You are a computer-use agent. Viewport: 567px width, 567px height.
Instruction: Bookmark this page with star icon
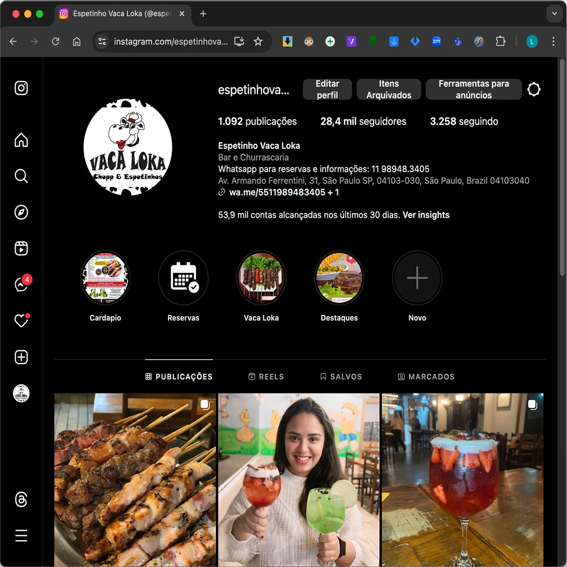click(x=258, y=42)
